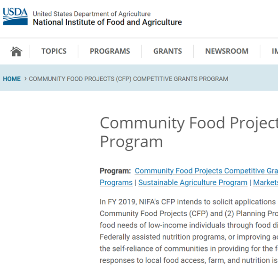
Task: Click the USDA logo icon
Action: pos(15,16)
